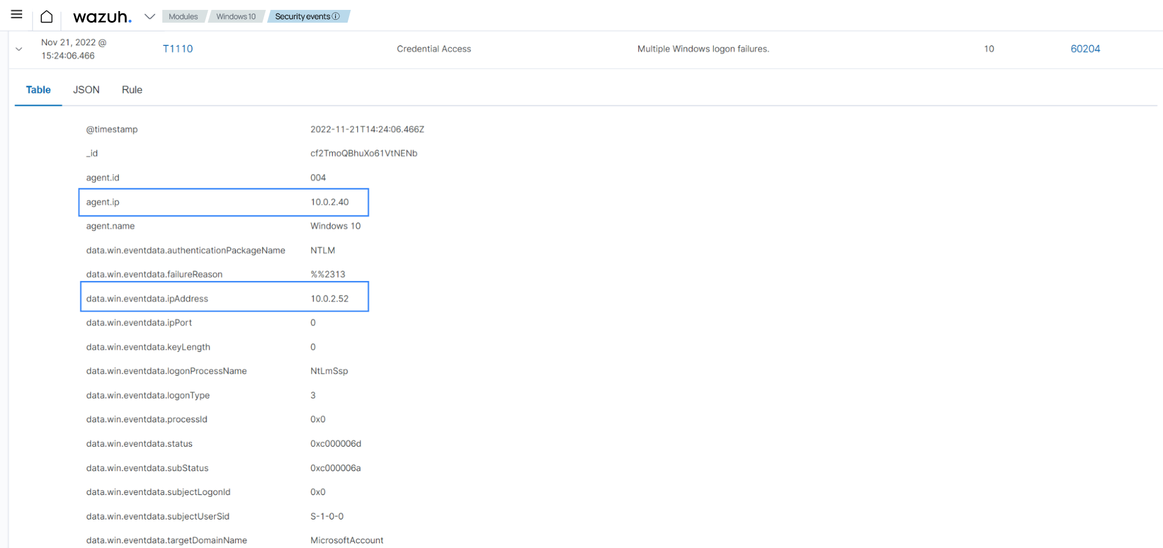1163x548 pixels.
Task: Expand the Wazuh menu dropdown arrow
Action: (x=150, y=16)
